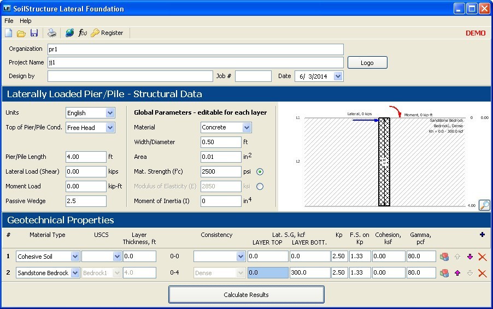The height and width of the screenshot is (309, 493).
Task: Minimize the SoilStructure window
Action: 459,9
